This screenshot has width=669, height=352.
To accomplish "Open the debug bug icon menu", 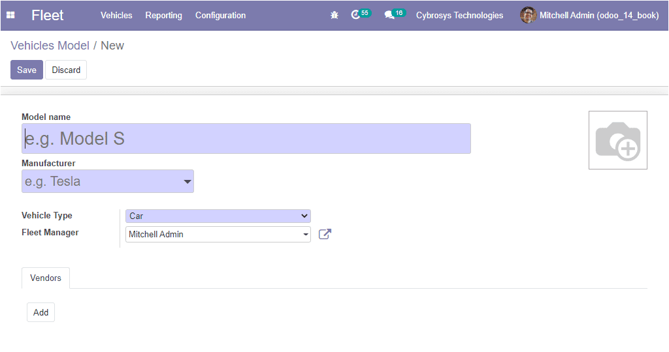I will [334, 16].
